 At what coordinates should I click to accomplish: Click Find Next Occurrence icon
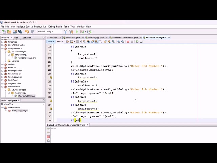[92, 42]
